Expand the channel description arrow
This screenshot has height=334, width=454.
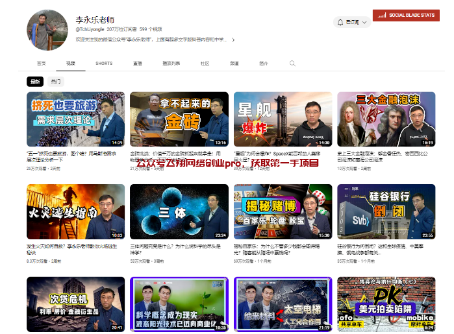(x=233, y=40)
